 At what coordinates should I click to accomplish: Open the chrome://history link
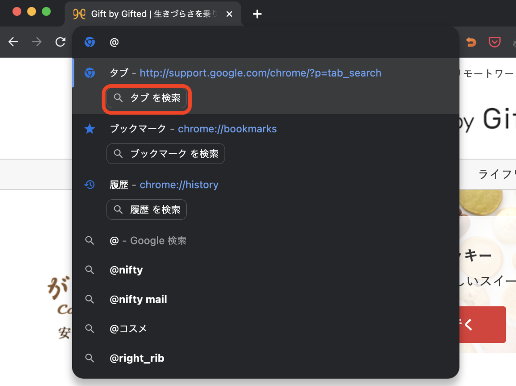(x=179, y=184)
